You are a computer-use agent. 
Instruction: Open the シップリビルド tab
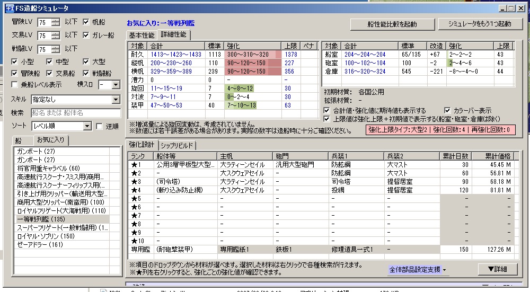coord(176,146)
